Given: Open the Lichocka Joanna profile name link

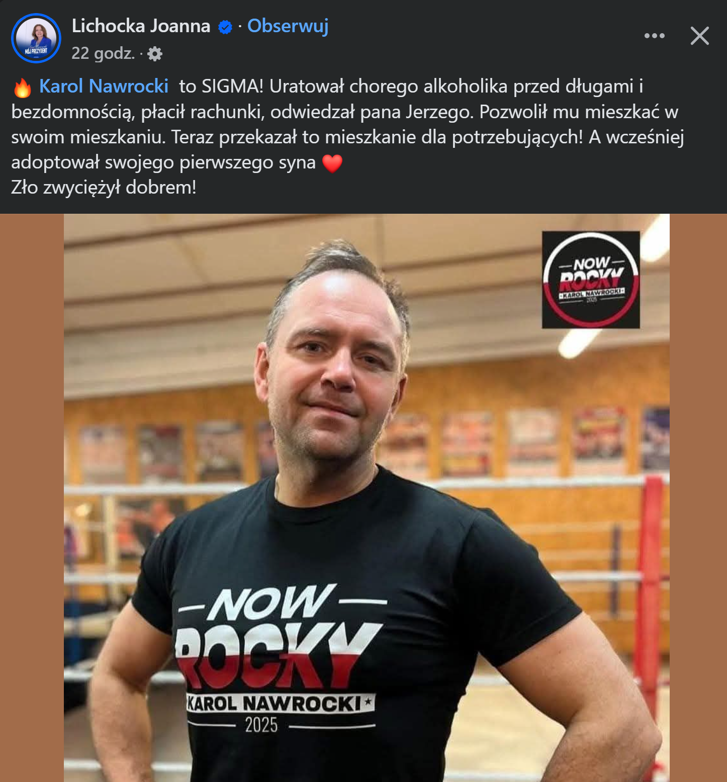Looking at the screenshot, I should coord(141,26).
